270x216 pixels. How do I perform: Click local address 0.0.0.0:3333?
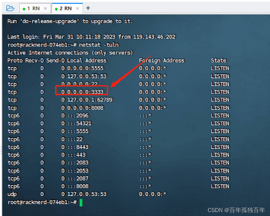[x=85, y=92]
